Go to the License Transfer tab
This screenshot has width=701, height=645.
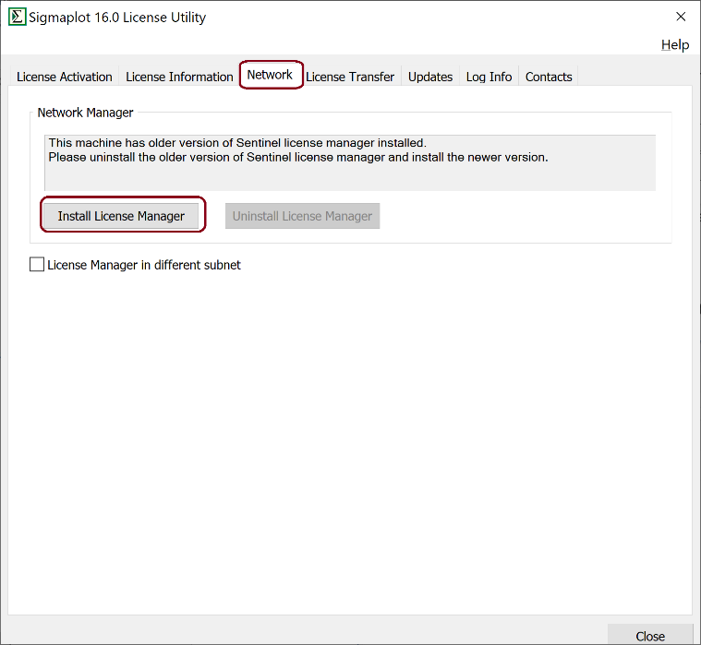(x=350, y=77)
